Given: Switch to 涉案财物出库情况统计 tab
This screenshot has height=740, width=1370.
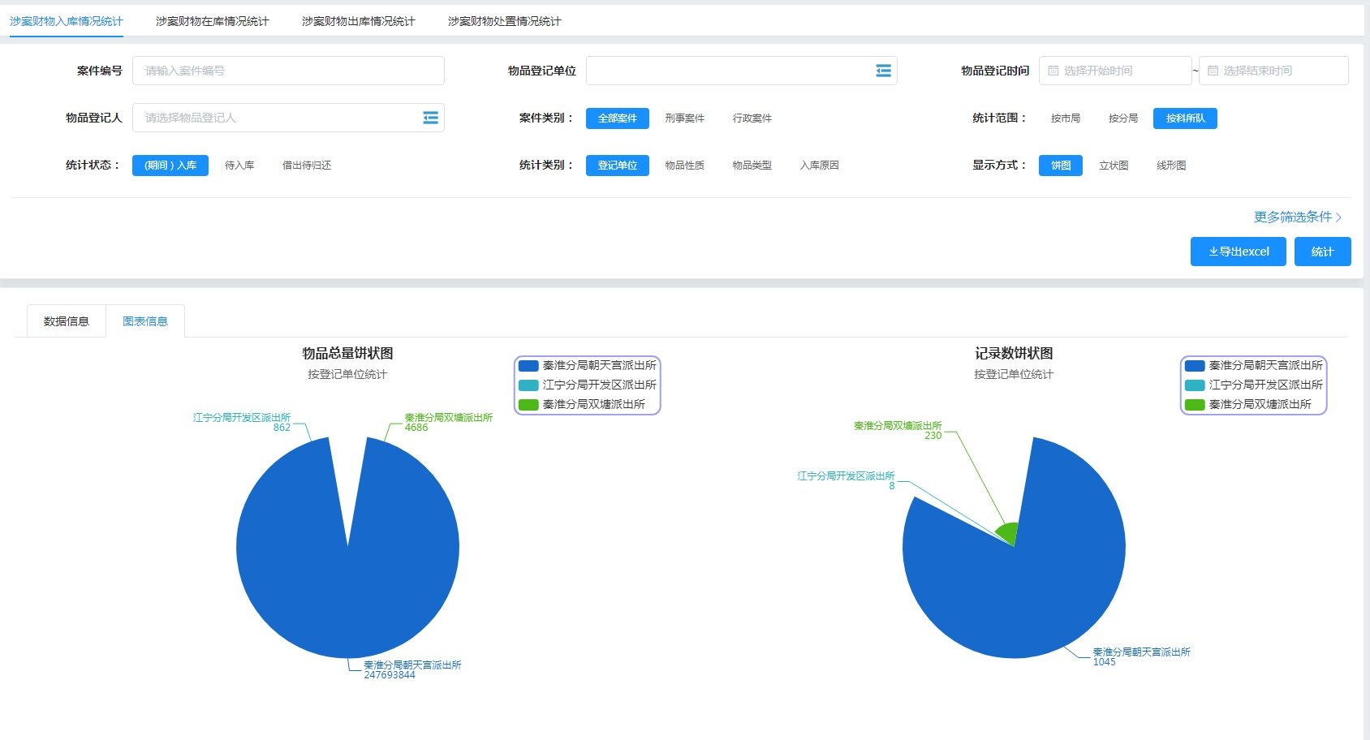Looking at the screenshot, I should tap(359, 21).
